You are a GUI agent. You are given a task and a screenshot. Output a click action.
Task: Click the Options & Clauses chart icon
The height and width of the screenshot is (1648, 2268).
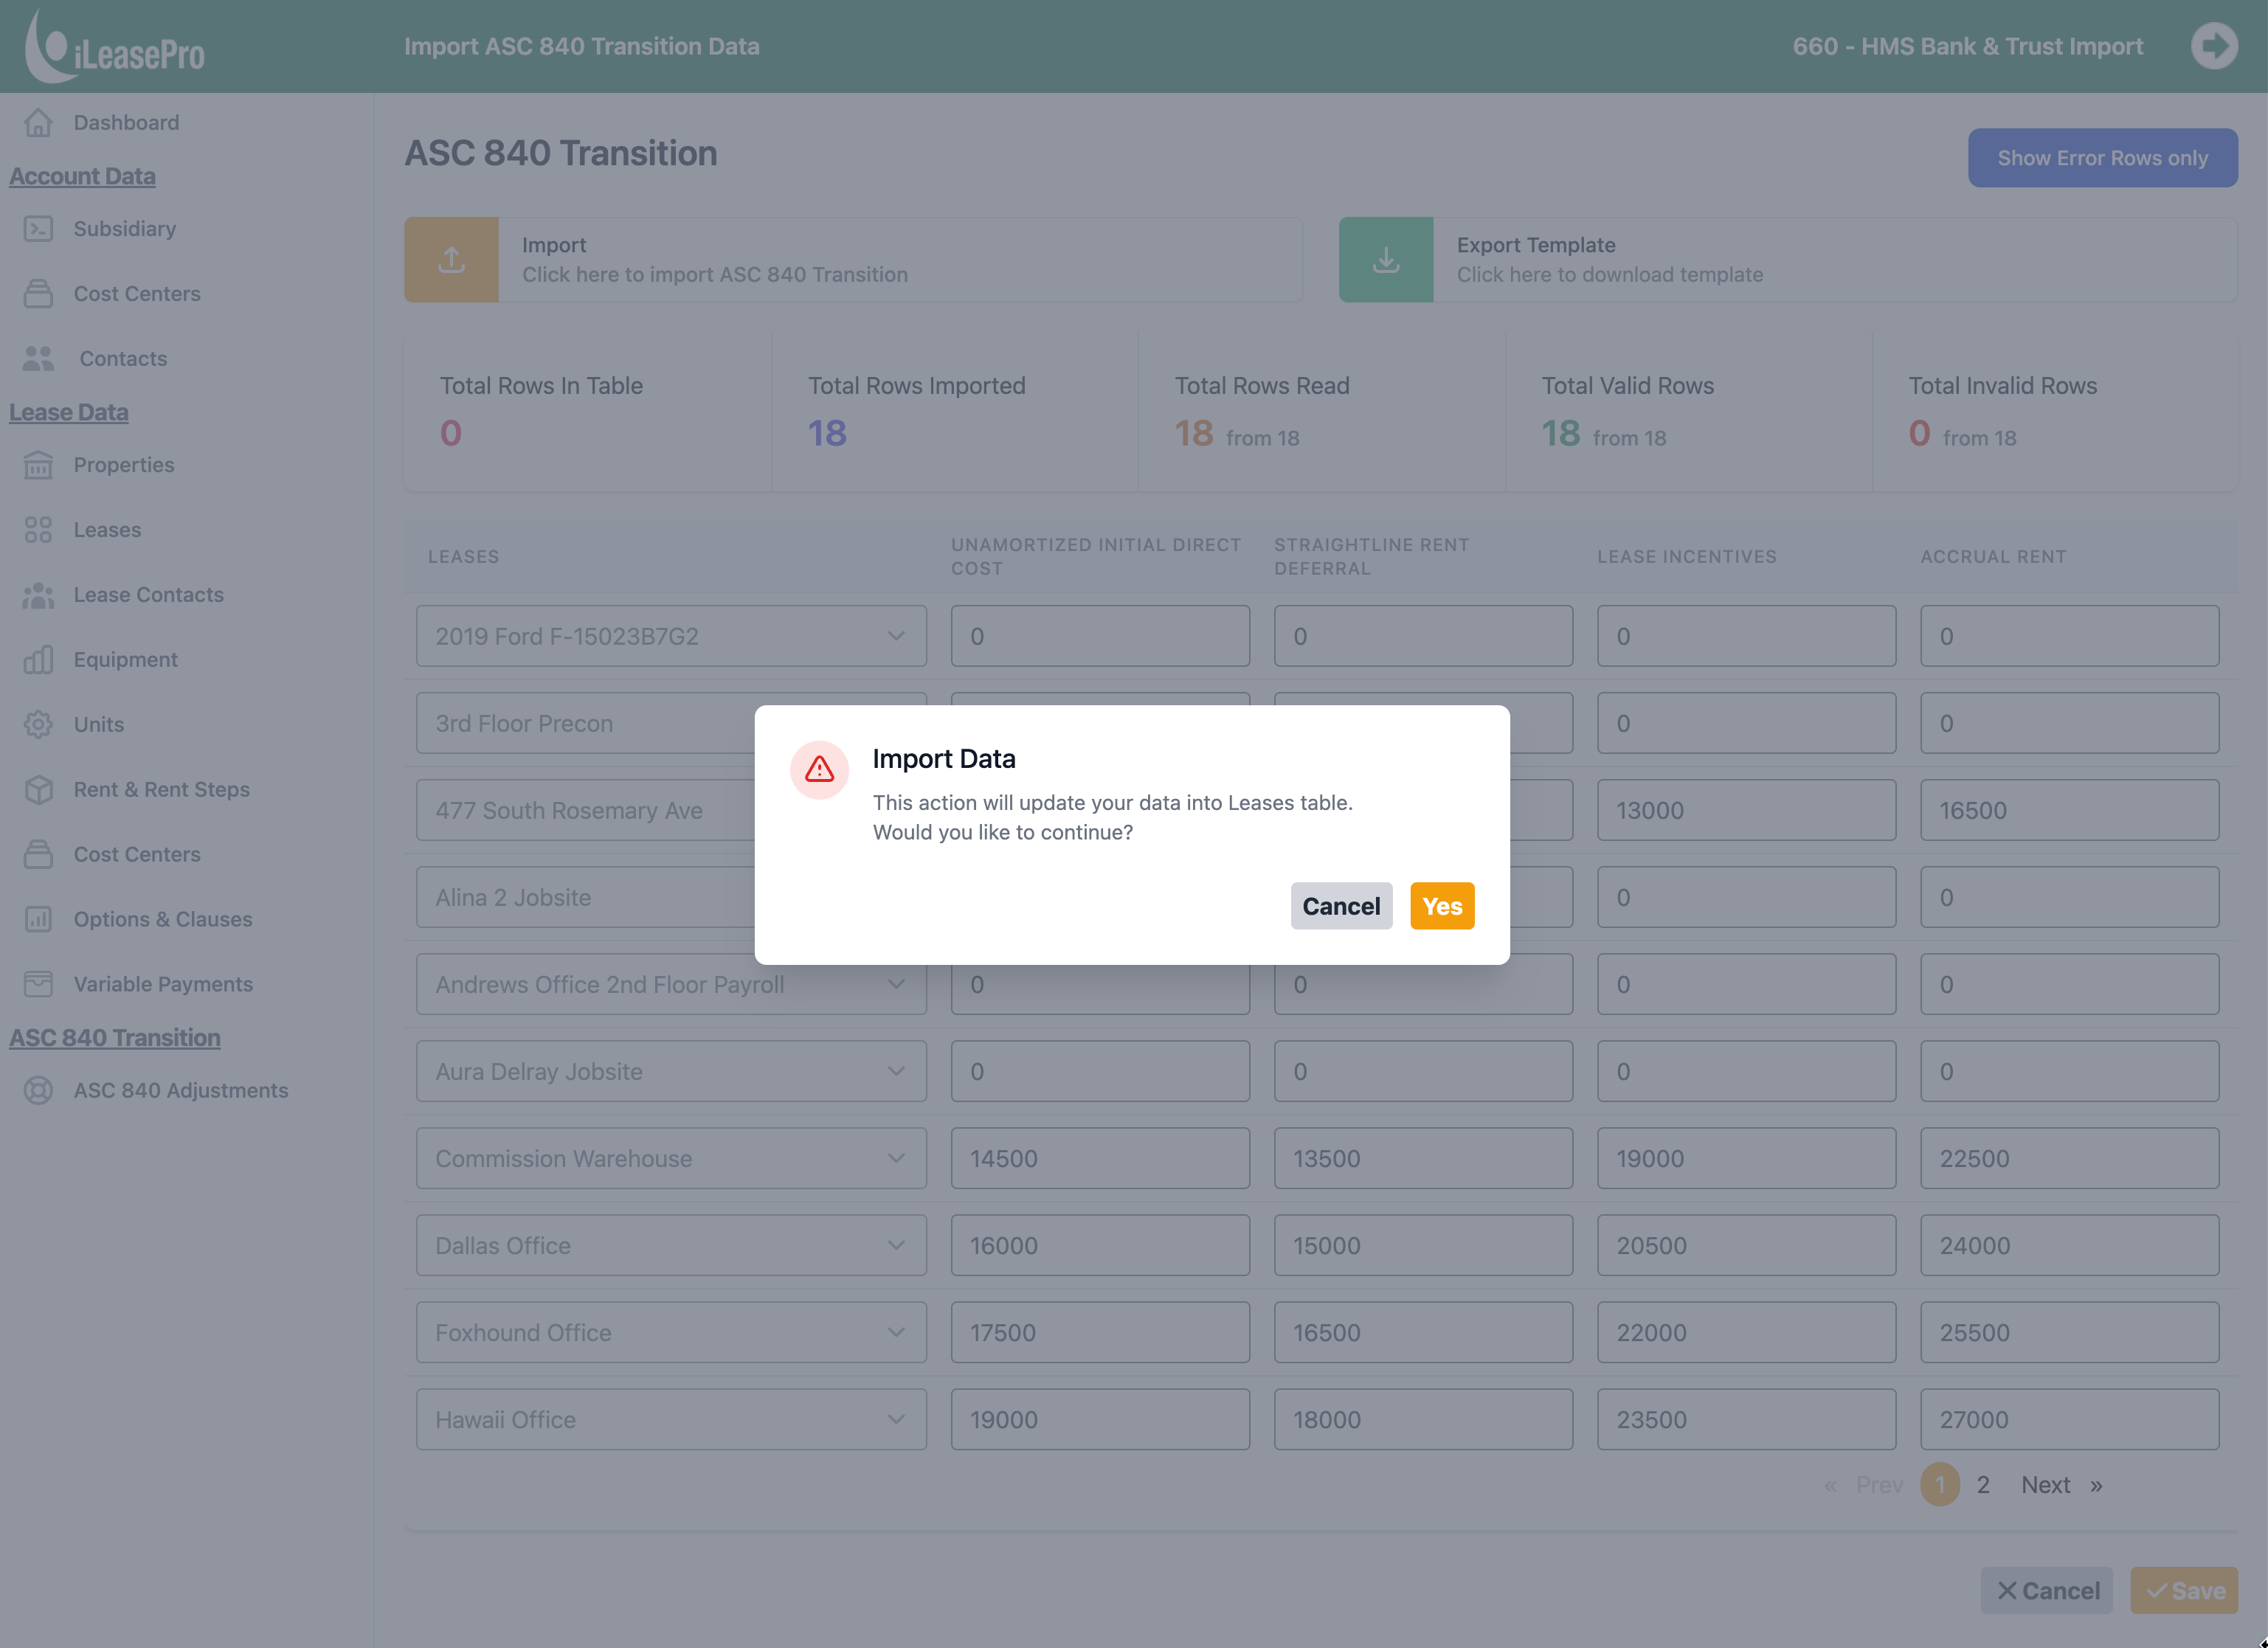tap(38, 920)
